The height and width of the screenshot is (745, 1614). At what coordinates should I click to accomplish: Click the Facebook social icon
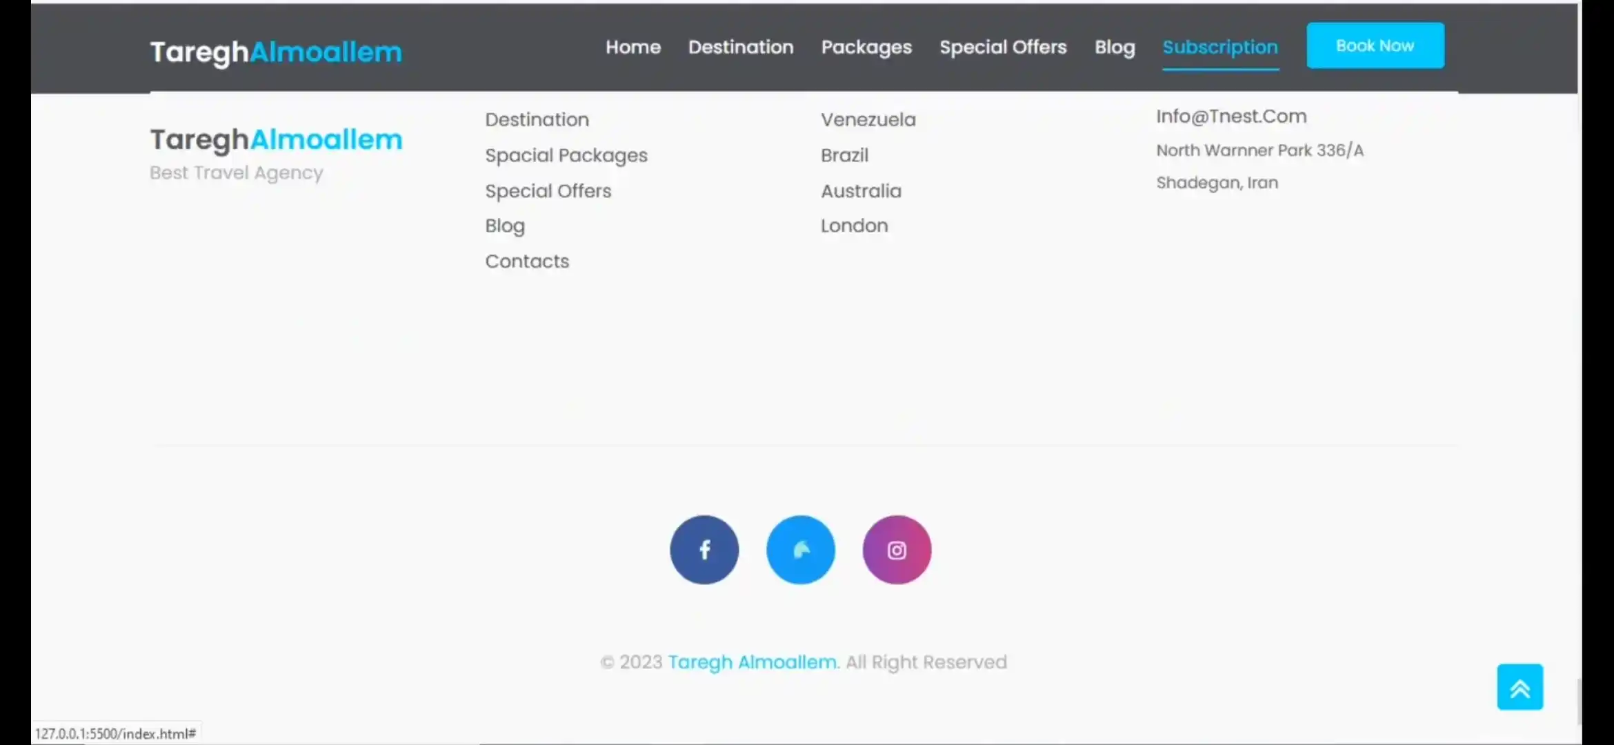point(704,550)
